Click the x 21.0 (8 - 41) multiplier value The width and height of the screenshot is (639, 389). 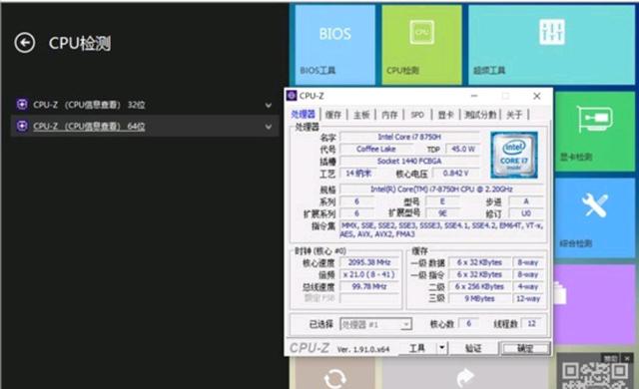369,274
